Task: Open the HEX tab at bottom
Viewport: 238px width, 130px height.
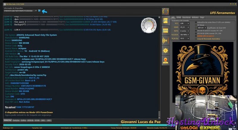Action: click(49, 121)
